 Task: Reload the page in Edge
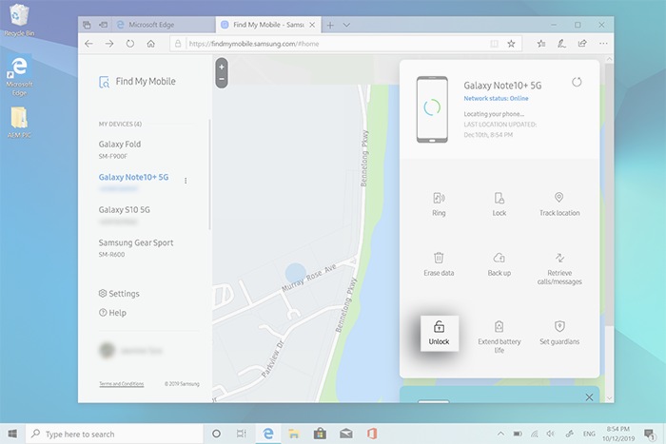(x=130, y=44)
